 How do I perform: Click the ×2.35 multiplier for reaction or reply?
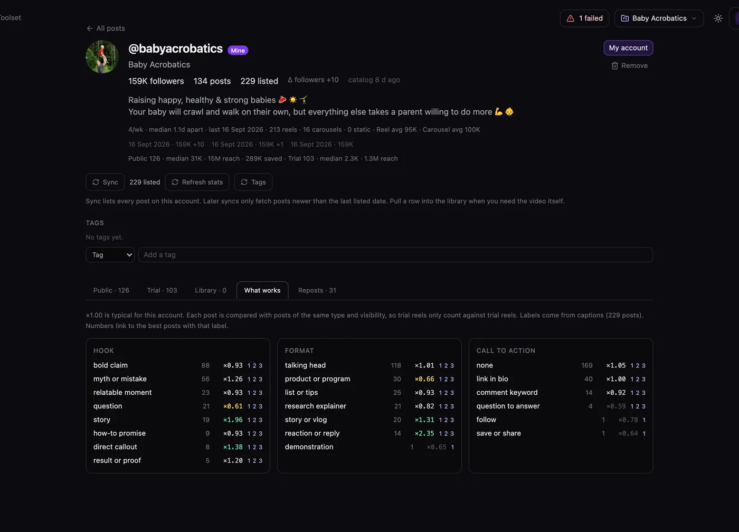point(424,434)
